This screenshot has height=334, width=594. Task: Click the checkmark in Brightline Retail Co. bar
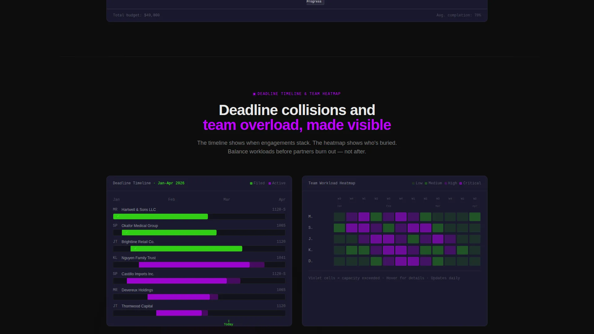pyautogui.click(x=135, y=249)
